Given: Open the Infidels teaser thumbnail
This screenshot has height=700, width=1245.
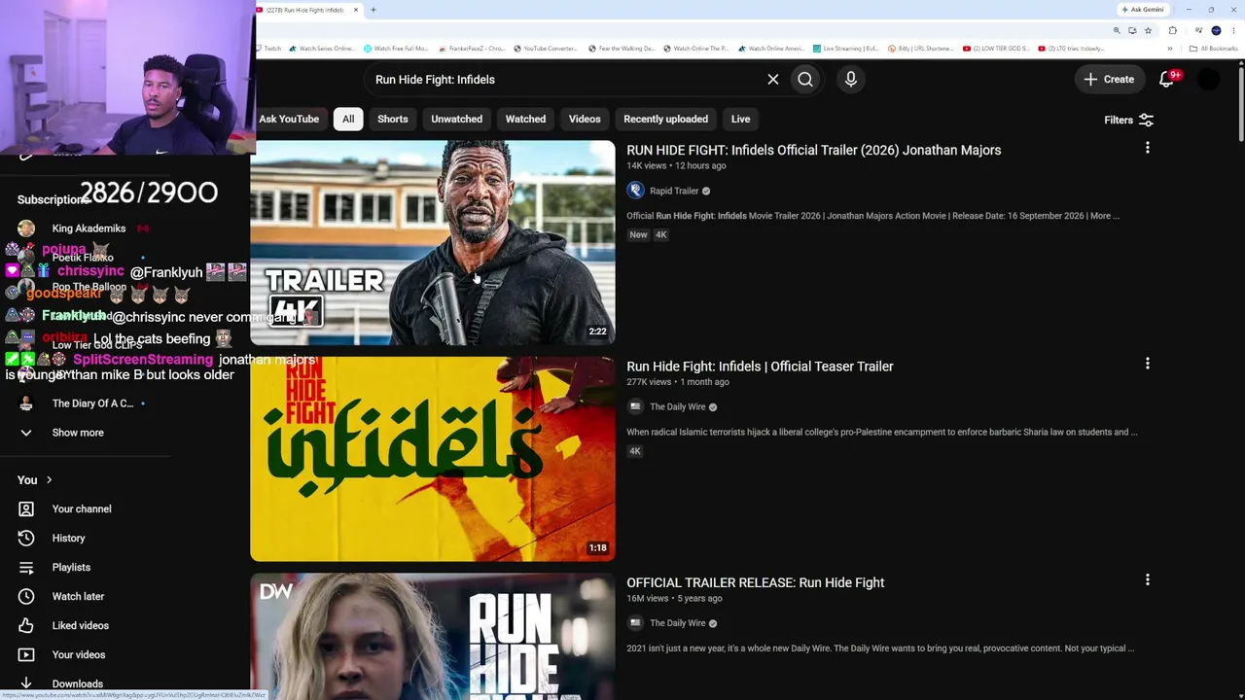Looking at the screenshot, I should tap(433, 459).
